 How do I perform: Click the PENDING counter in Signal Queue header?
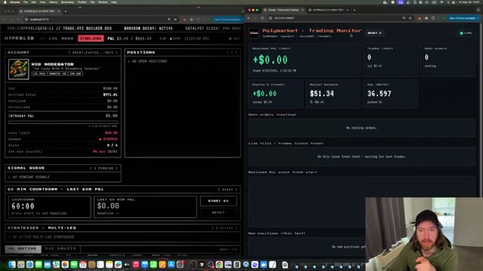point(104,169)
